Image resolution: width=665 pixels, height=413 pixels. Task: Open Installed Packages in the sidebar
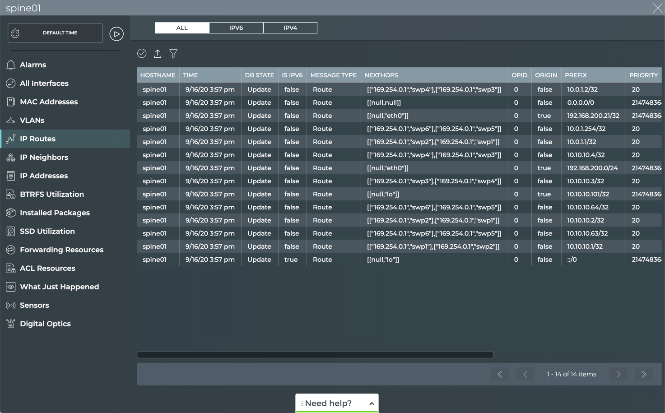pyautogui.click(x=55, y=213)
